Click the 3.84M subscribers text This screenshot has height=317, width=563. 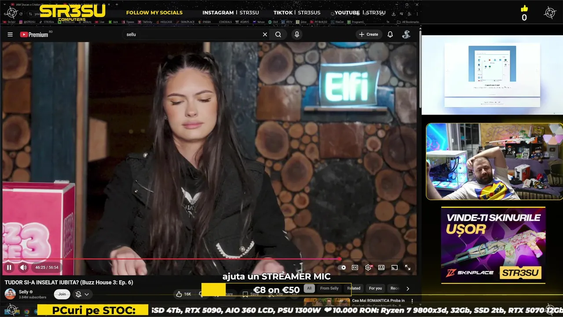click(x=32, y=297)
